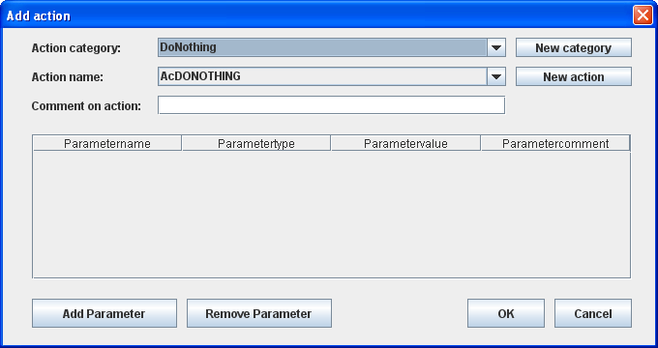Viewport: 658px width, 348px height.
Task: Click the Comment on action label
Action: pyautogui.click(x=86, y=106)
